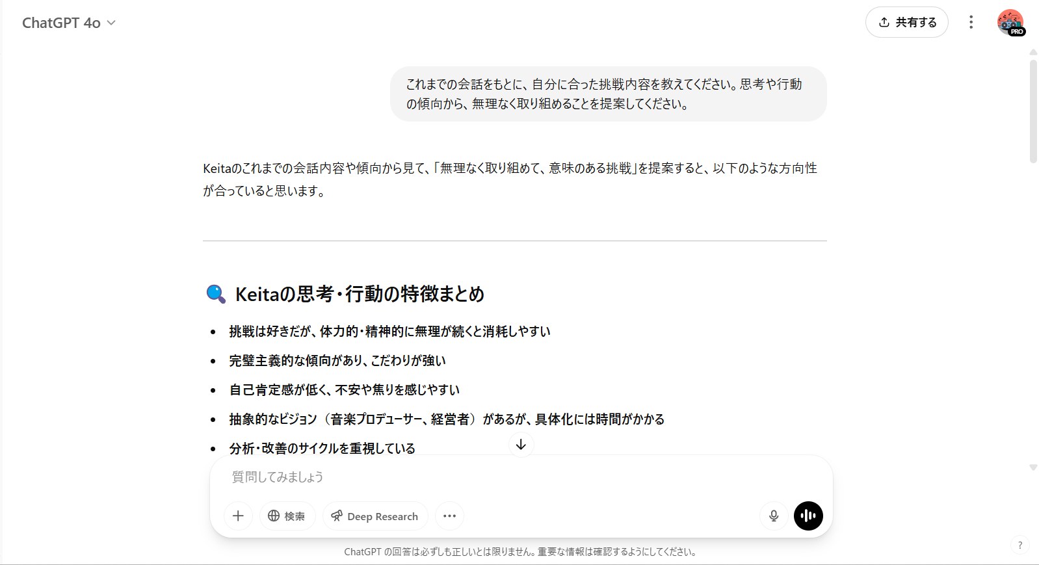
Task: Click the microphone dictation icon
Action: (x=774, y=516)
